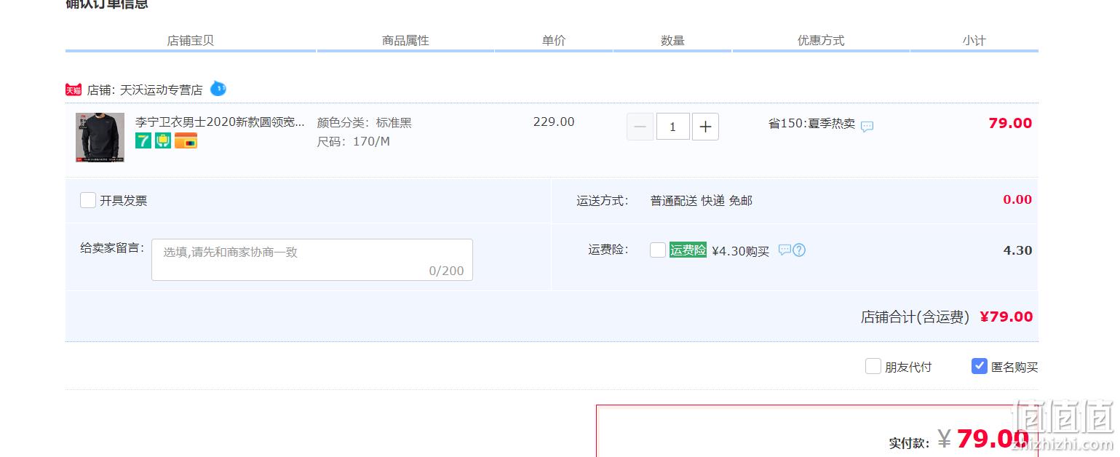Focus the quantity input field showing 1
This screenshot has width=1120, height=457.
[672, 127]
